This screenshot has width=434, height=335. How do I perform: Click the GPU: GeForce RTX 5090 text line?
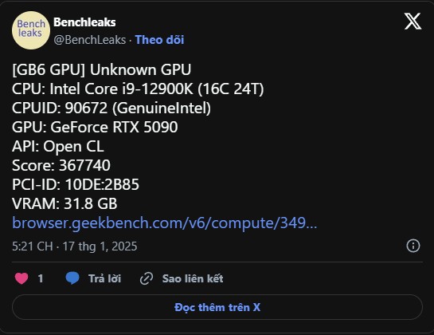click(x=95, y=127)
